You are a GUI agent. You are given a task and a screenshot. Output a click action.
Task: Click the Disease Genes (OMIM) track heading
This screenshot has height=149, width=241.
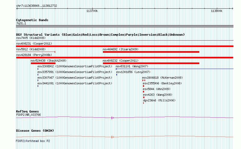[x=35, y=131]
